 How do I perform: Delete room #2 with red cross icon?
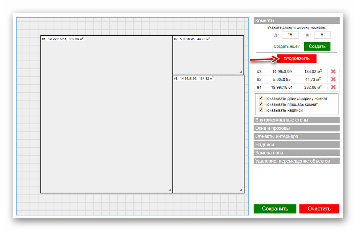pos(333,80)
